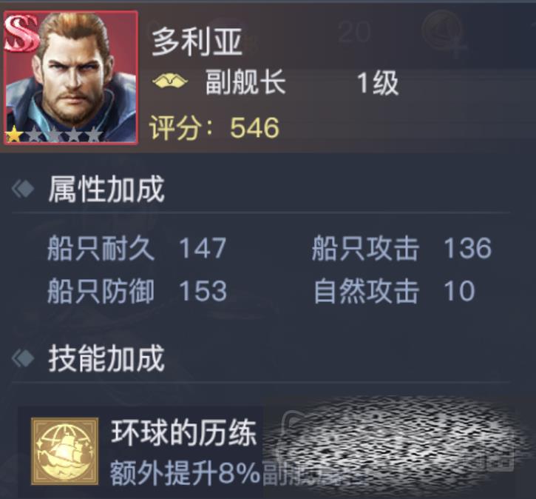
Task: Click the 船只攻击 136 stat
Action: pyautogui.click(x=401, y=248)
